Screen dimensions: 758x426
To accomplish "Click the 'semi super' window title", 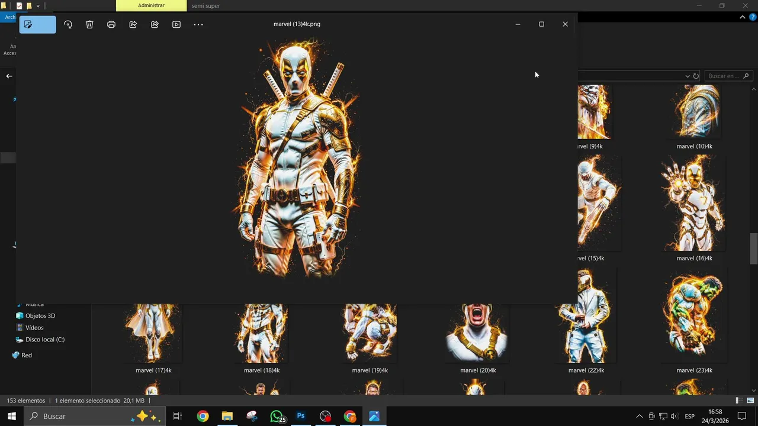I will point(205,6).
